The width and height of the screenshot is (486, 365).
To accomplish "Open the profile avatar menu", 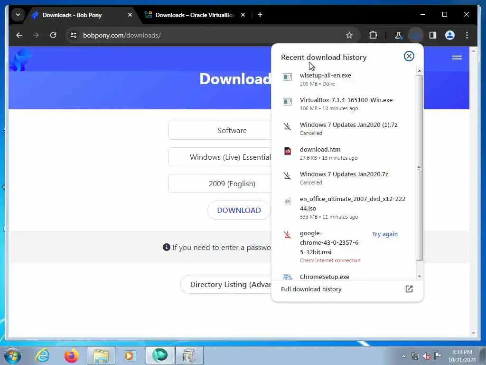I will 450,35.
